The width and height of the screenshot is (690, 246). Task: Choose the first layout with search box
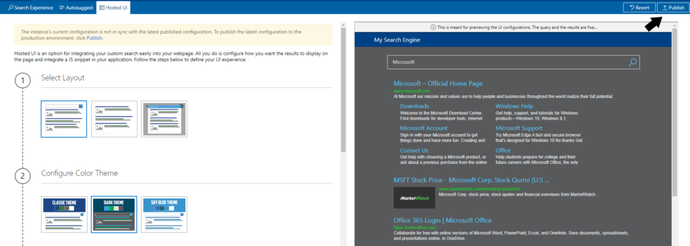pos(64,119)
